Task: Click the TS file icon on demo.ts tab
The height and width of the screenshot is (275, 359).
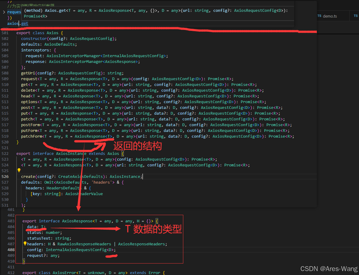Action: click(319, 16)
